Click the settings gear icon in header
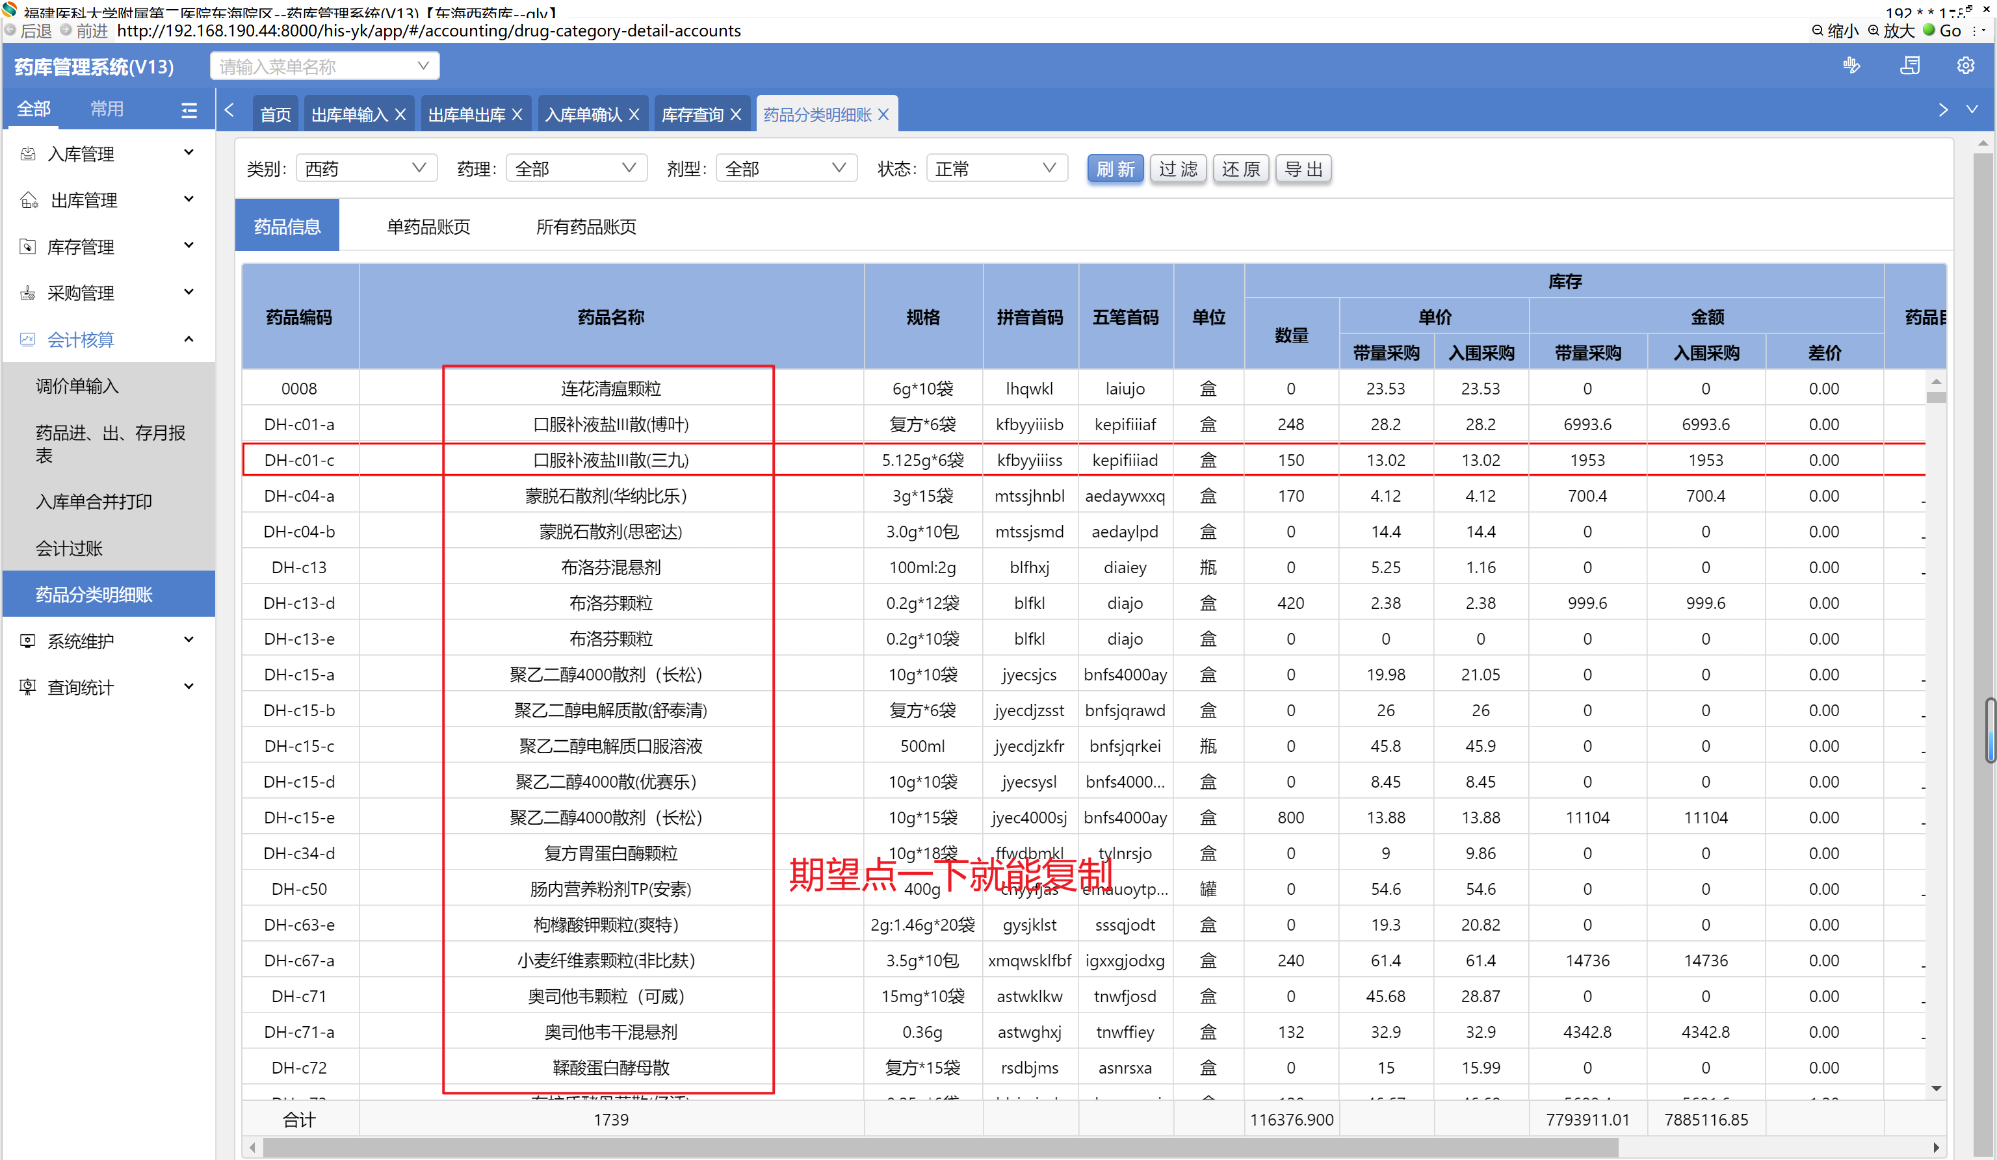 pyautogui.click(x=1965, y=66)
